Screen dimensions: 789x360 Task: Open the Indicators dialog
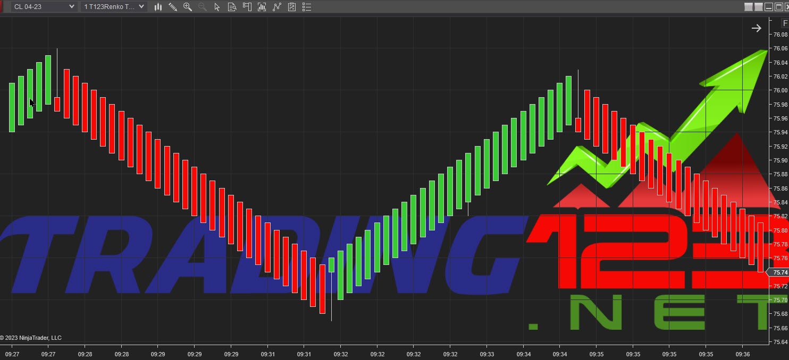(x=276, y=7)
